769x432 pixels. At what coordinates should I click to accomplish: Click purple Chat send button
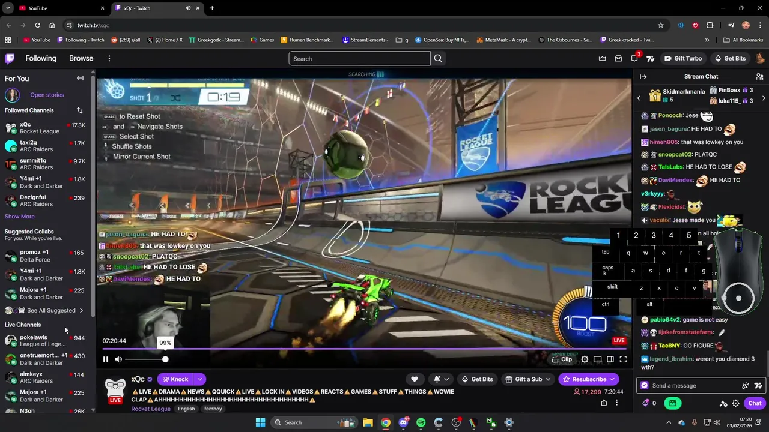click(x=755, y=403)
